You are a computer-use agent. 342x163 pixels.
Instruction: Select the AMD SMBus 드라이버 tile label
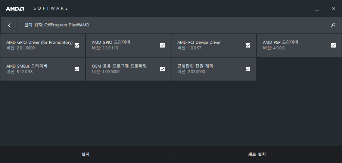coord(27,66)
